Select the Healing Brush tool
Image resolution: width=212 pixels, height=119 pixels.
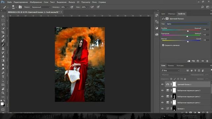click(x=3, y=40)
